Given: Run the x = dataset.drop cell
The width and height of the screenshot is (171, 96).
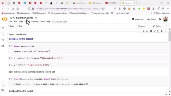Looking at the screenshot, I should point(11,58).
